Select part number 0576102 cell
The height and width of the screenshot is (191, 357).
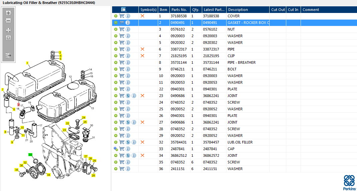point(180,29)
